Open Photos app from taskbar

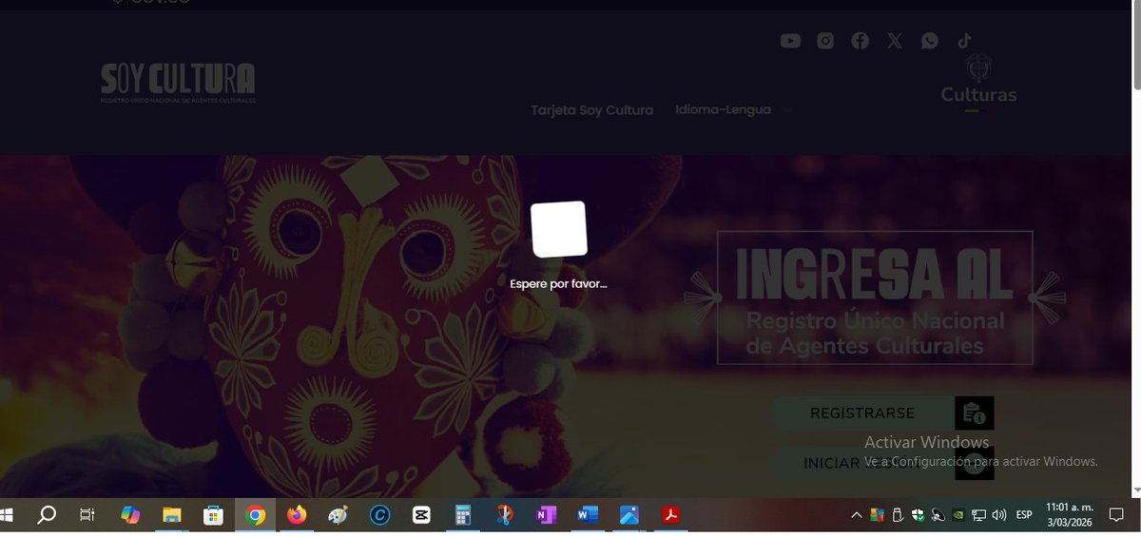coord(629,515)
